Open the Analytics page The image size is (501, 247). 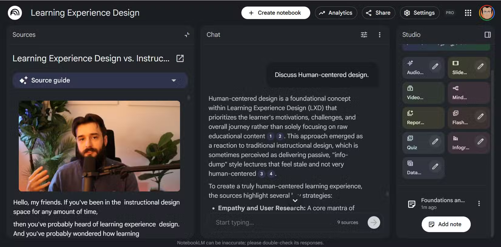point(336,13)
